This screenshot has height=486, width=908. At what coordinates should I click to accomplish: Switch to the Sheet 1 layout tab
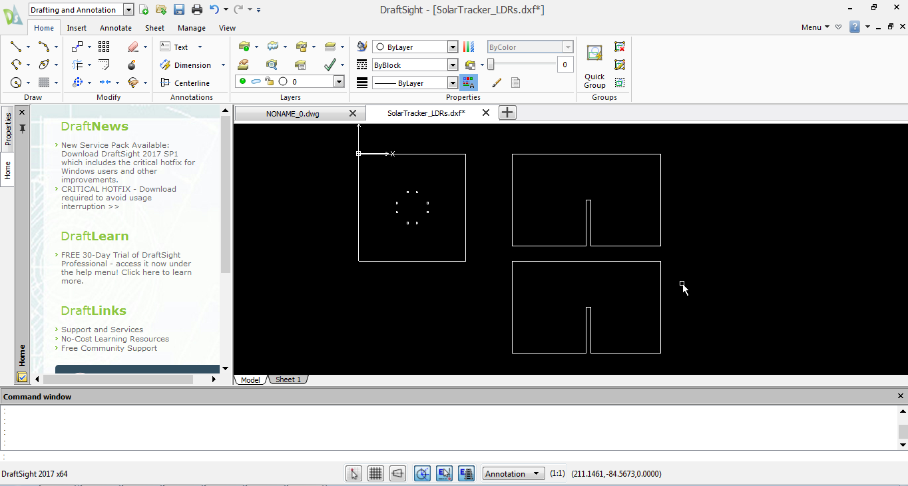(288, 379)
